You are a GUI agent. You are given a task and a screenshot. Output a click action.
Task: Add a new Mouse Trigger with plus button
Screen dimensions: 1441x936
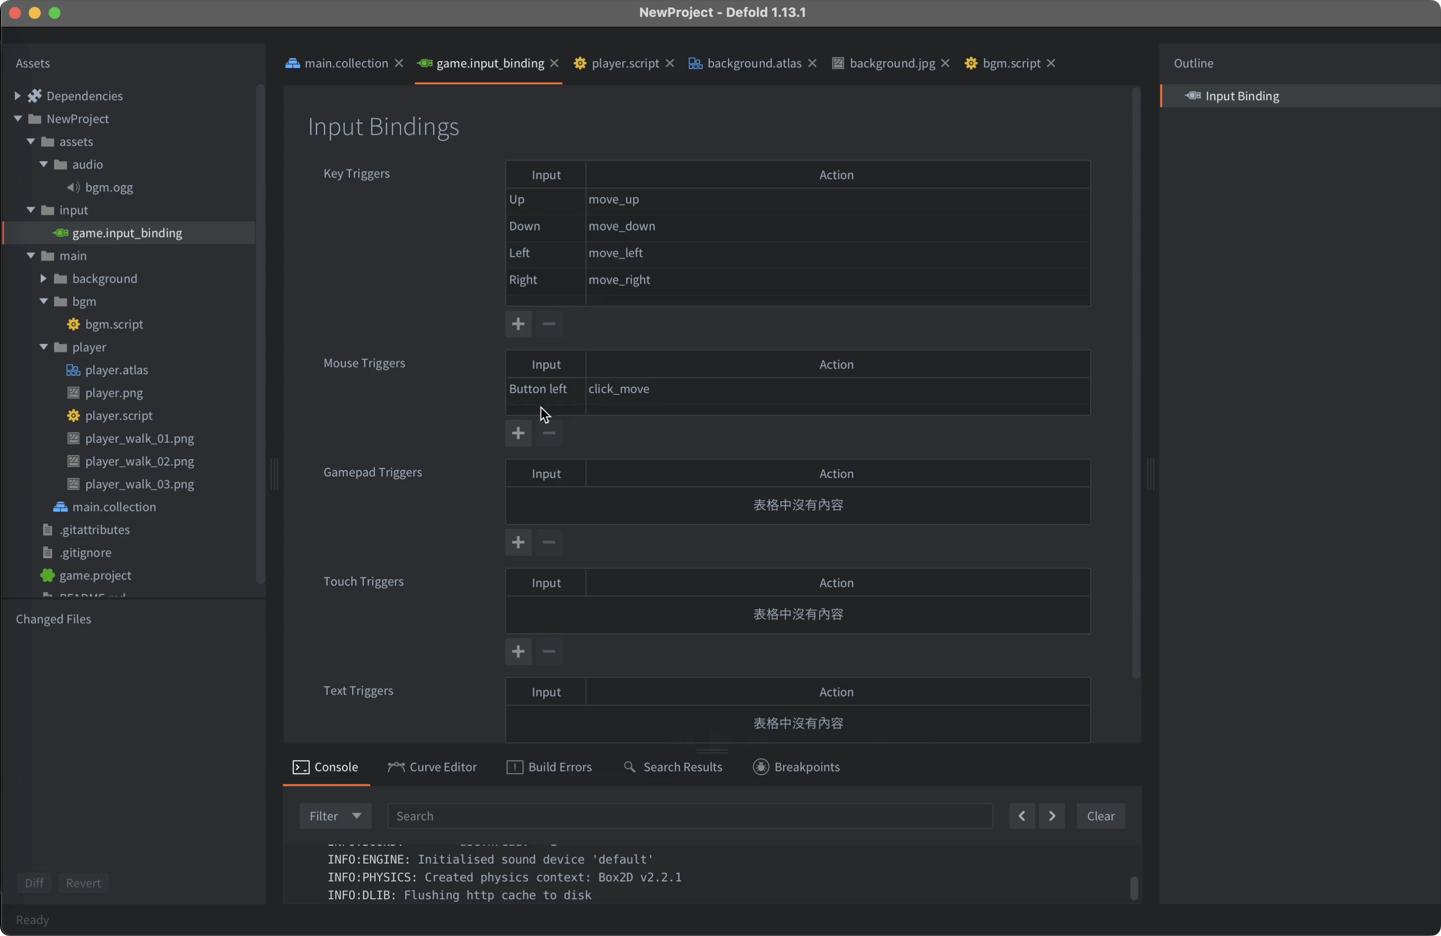[x=518, y=433]
